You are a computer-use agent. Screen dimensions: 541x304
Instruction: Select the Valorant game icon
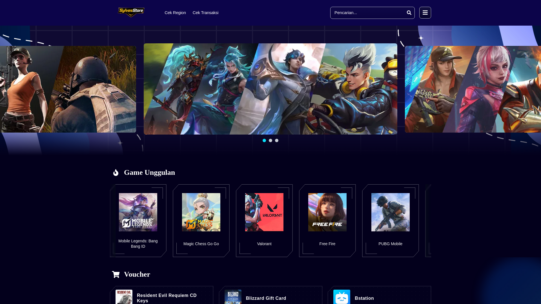point(264,212)
